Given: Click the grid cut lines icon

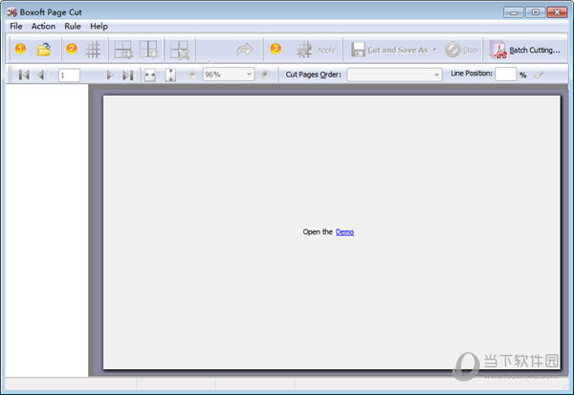Looking at the screenshot, I should tap(93, 50).
